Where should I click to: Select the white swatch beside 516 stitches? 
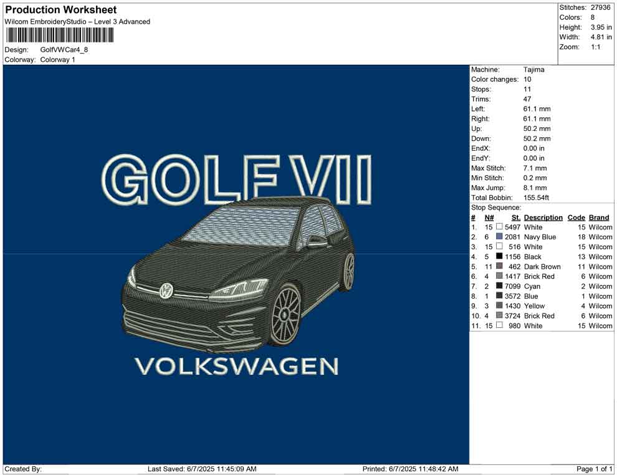(x=499, y=246)
